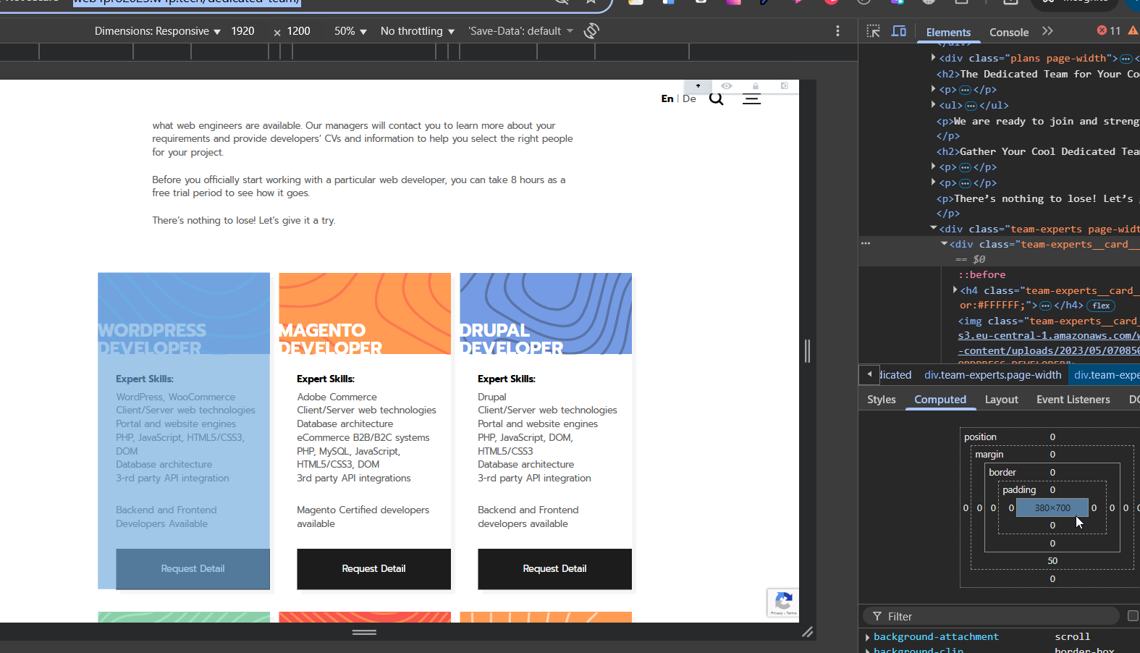Screen dimensions: 1140x653
Task: Activate the inspect element picker icon
Action: [874, 31]
